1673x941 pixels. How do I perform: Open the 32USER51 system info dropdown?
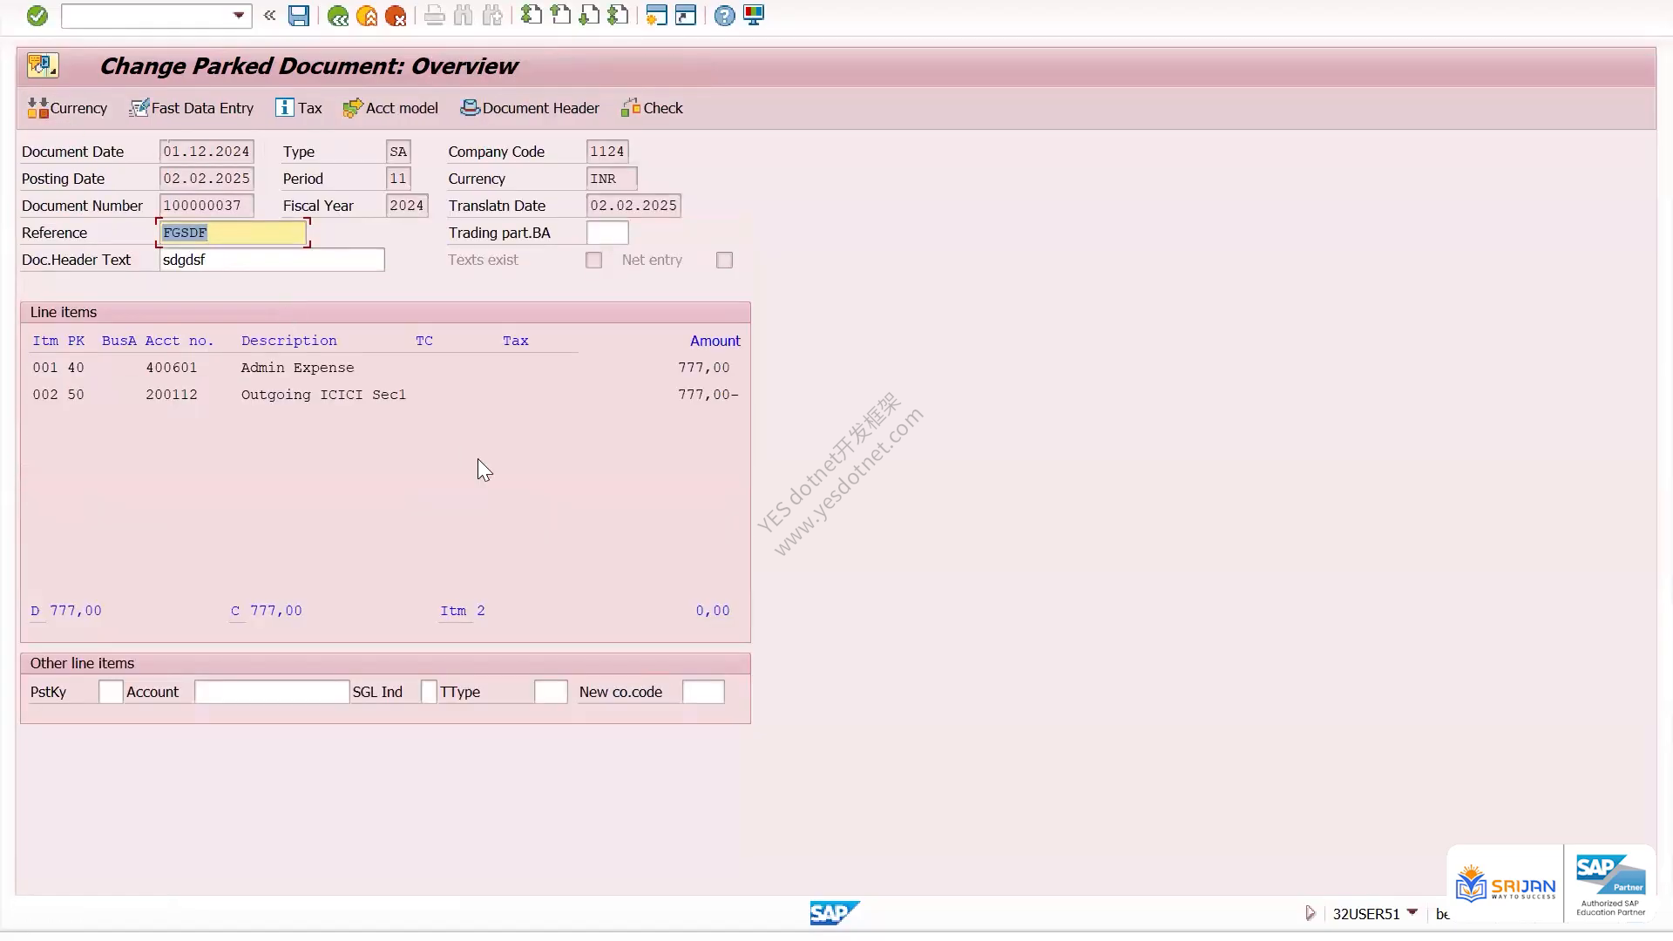pos(1412,912)
